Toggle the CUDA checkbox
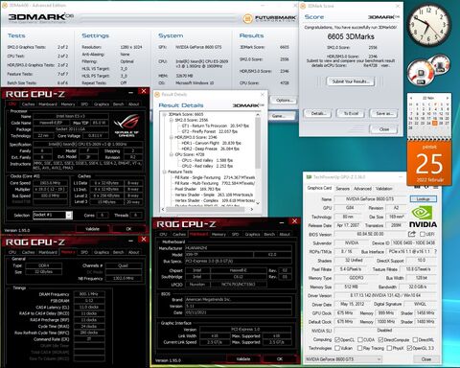Image resolution: width=460 pixels, height=368 pixels. tap(360, 339)
